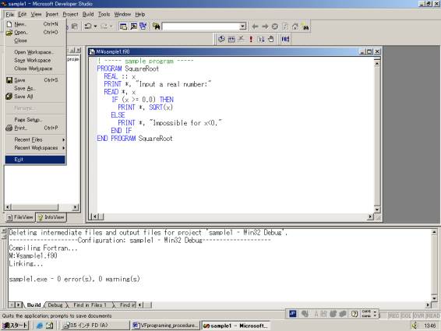Screen dimensions: 441x331
Task: Open the View menu
Action: coord(36,14)
